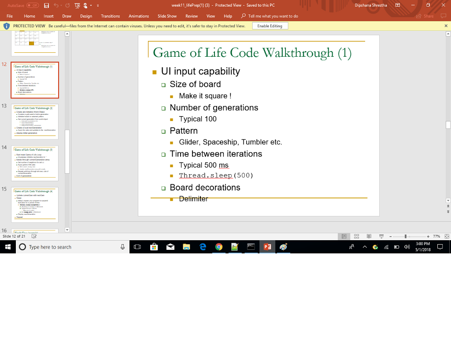Open the undo history dropdown arrow
The image size is (451, 355).
[x=61, y=5]
